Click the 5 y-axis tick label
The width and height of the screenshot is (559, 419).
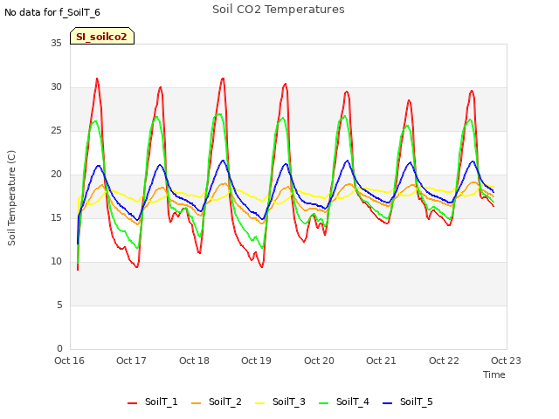(x=59, y=306)
